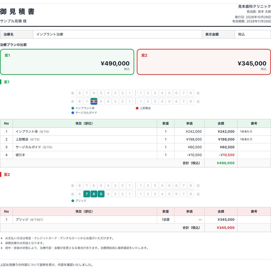Click bold ¥198,000 amount in 上部構造 row

click(226, 139)
